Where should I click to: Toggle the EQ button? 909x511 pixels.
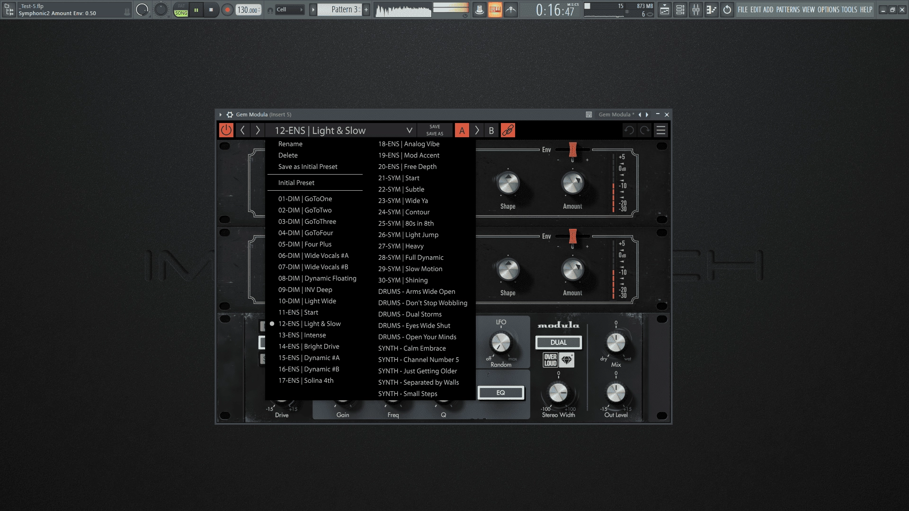[501, 393]
